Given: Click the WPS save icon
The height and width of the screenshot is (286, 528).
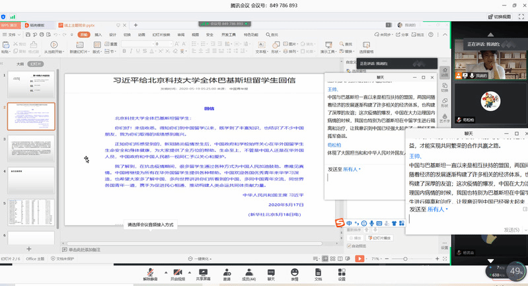Looking at the screenshot, I should pyautogui.click(x=28, y=34).
